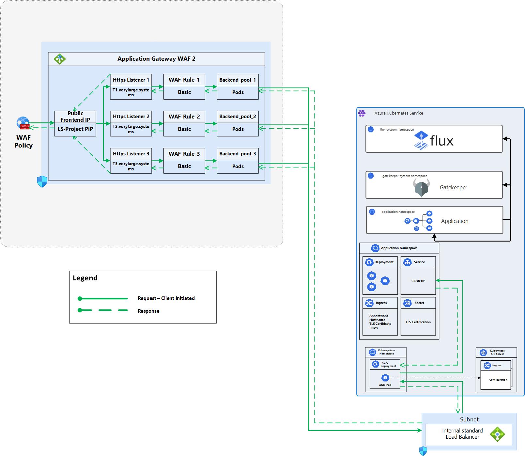Click the Gatekeeper helmet logo icon
Image resolution: width=525 pixels, height=456 pixels.
click(x=421, y=187)
